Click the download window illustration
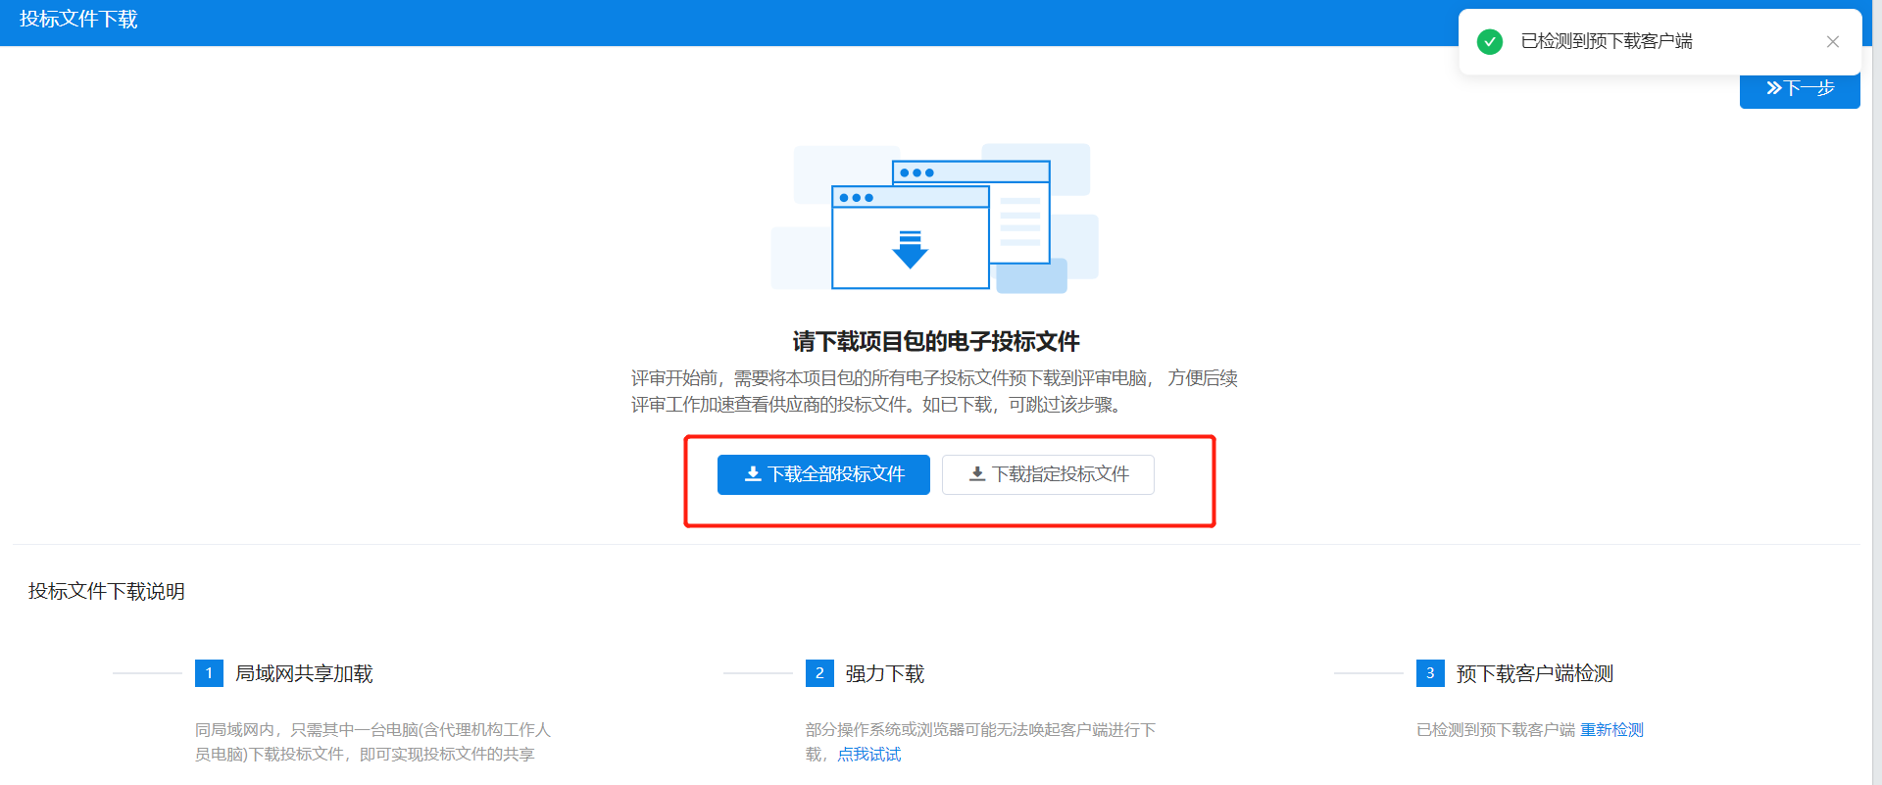Viewport: 1882px width, 785px height. coord(935,219)
